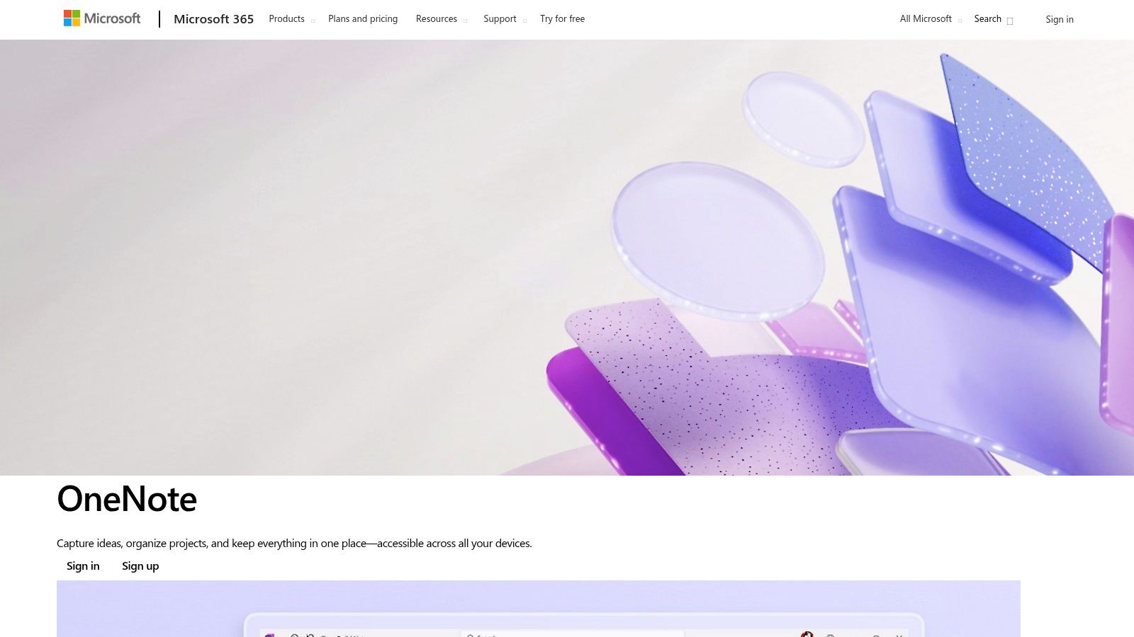
Task: Sign in from the top right corner
Action: pyautogui.click(x=1060, y=19)
